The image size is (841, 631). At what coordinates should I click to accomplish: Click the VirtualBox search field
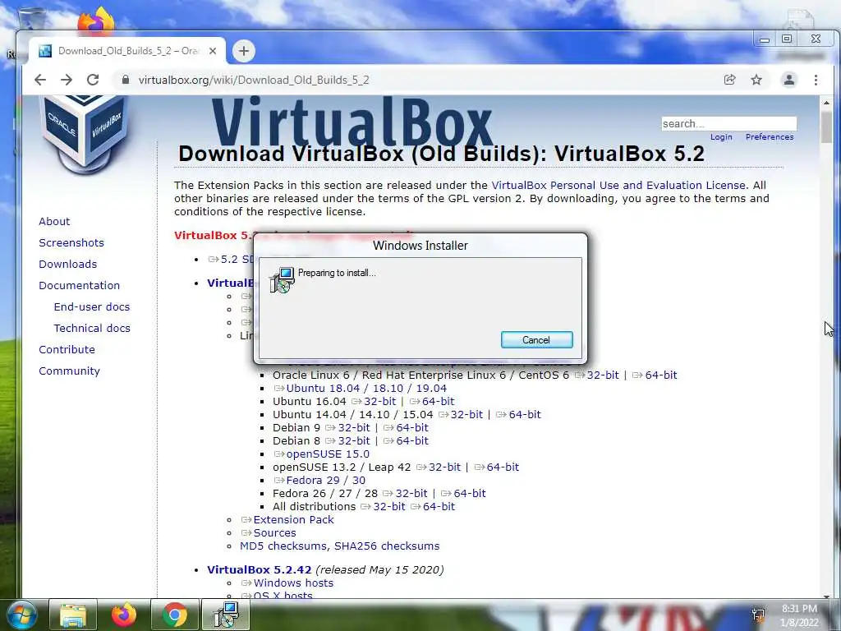point(729,123)
